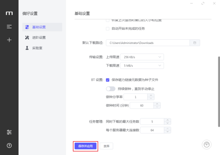The width and height of the screenshot is (220, 155).
Task: Open preferences via the sliders icon
Action: coord(9,132)
